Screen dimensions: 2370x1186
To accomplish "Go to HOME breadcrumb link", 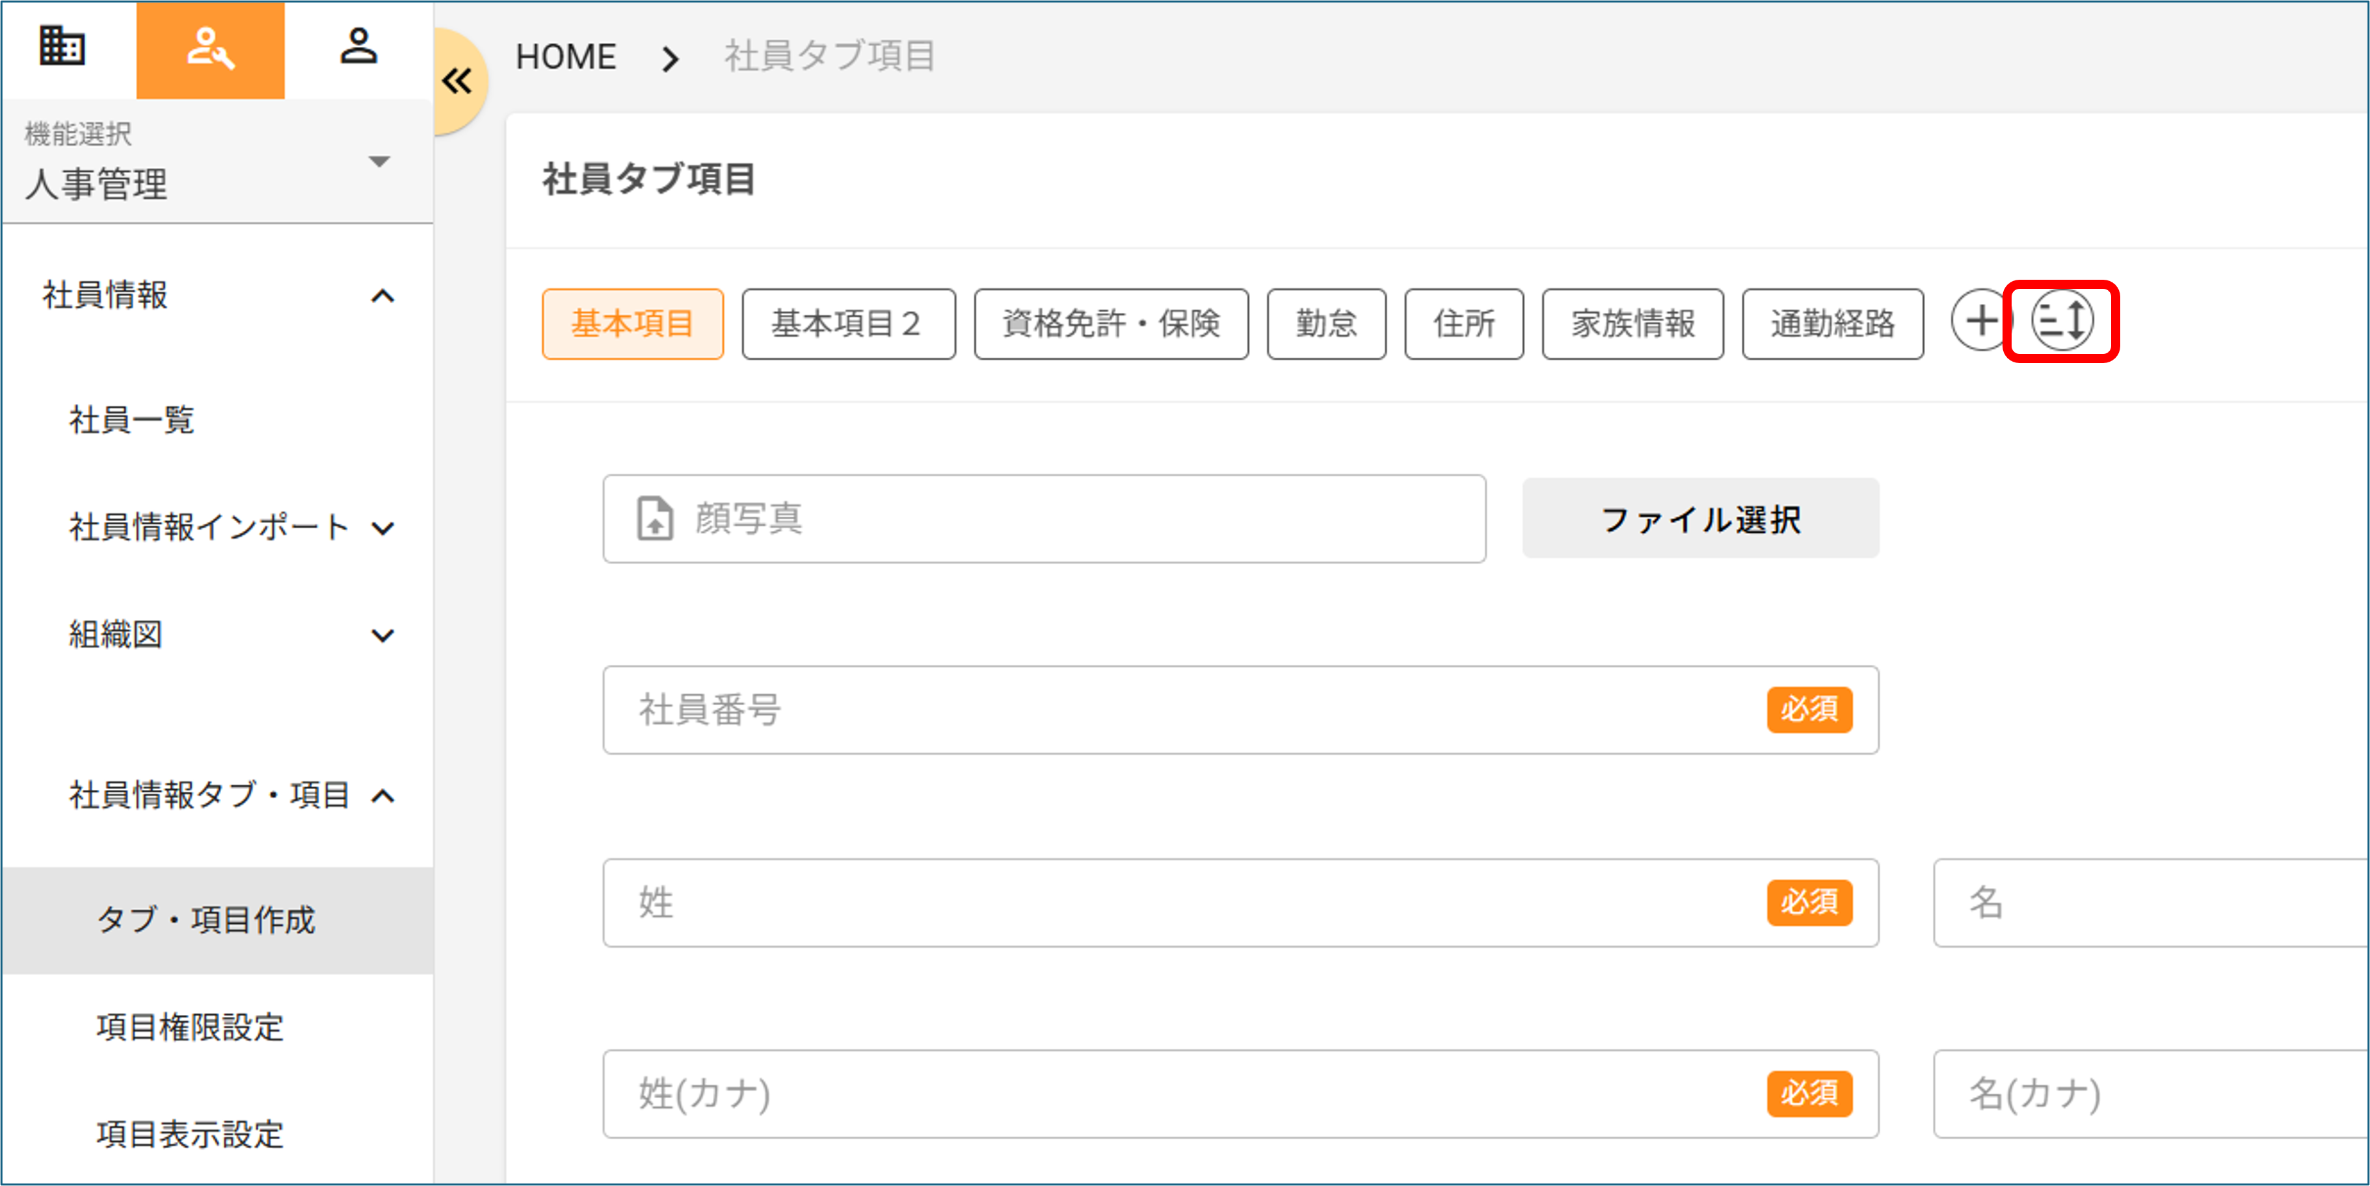I will (x=565, y=57).
